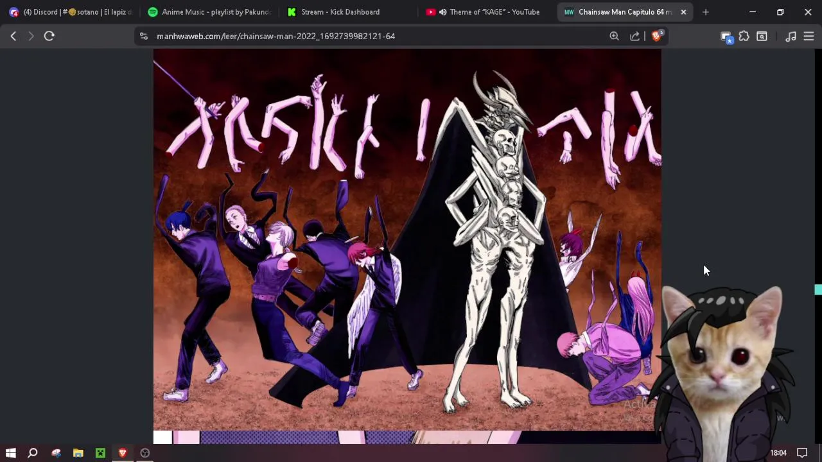Open the Brave hamburger main menu
This screenshot has height=462, width=822.
click(809, 36)
